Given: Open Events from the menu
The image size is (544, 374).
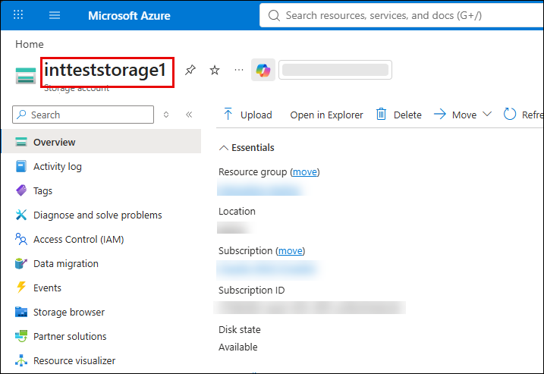Looking at the screenshot, I should 47,288.
